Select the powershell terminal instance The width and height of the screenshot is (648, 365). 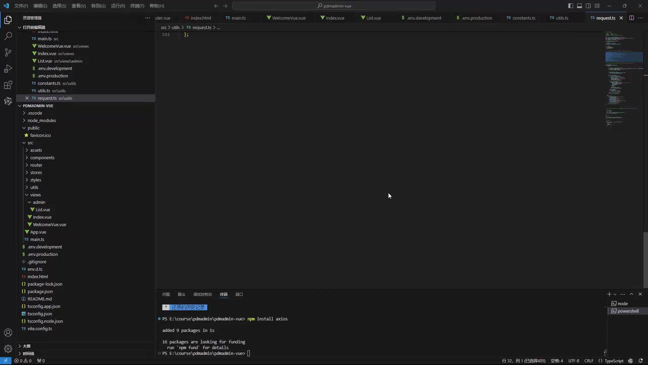click(627, 311)
